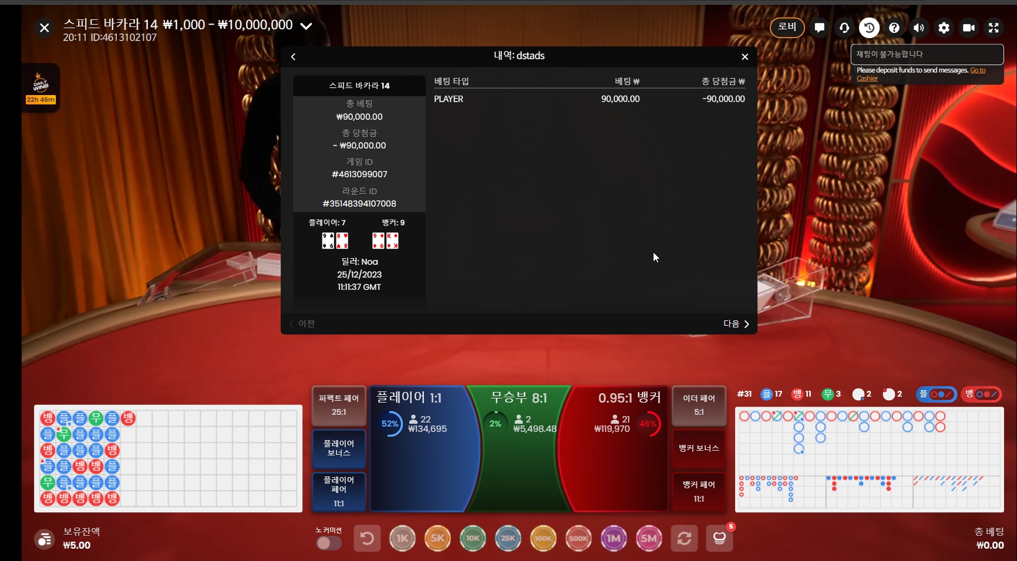
Task: Select the 5M chip
Action: pos(649,538)
